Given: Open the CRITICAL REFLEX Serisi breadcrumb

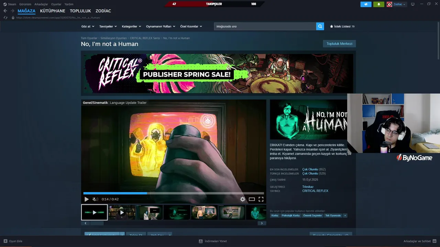Looking at the screenshot, I should [x=145, y=38].
